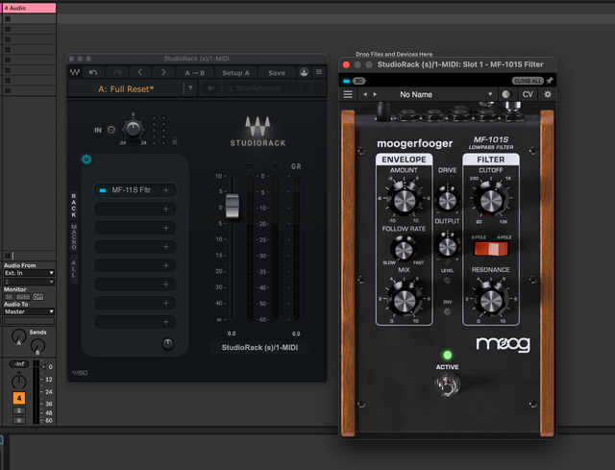Click the A → B copy button
615x470 pixels.
194,73
